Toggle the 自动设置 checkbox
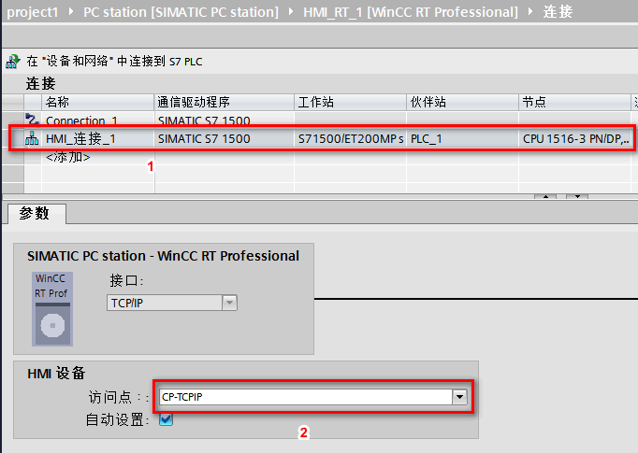This screenshot has height=453, width=638. click(166, 418)
